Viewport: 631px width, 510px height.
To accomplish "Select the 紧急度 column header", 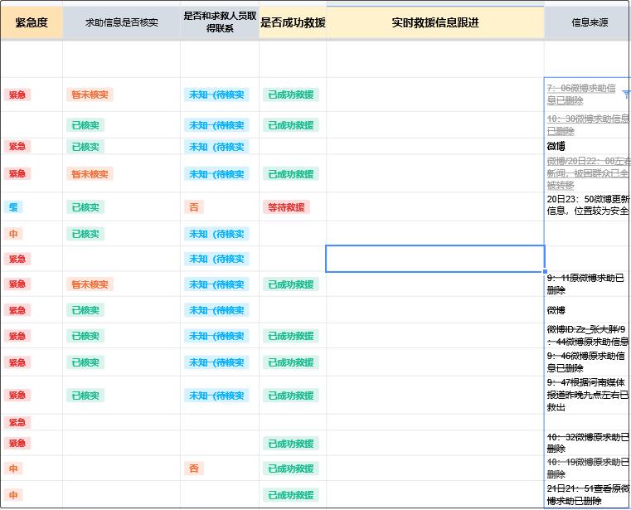I will pyautogui.click(x=32, y=22).
